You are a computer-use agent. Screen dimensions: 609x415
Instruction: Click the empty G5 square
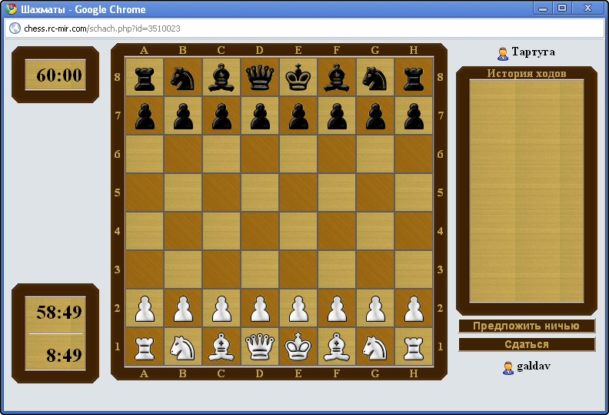(x=375, y=192)
